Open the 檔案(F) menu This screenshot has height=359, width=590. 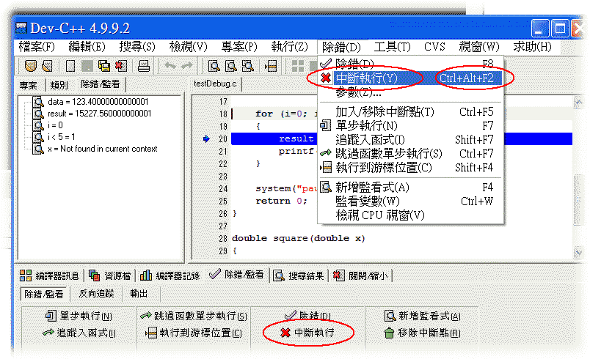[x=37, y=47]
